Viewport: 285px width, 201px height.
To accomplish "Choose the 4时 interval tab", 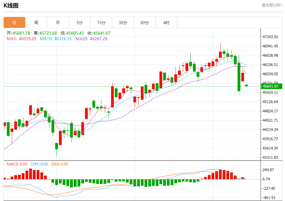I will click(167, 23).
